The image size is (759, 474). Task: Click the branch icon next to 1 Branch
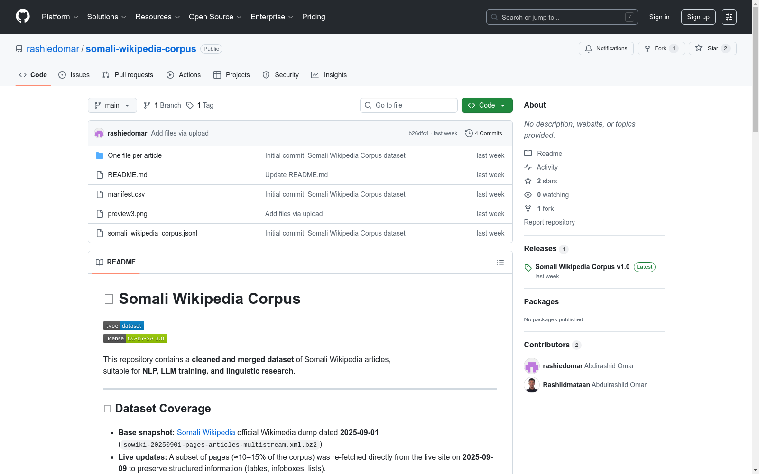click(147, 105)
